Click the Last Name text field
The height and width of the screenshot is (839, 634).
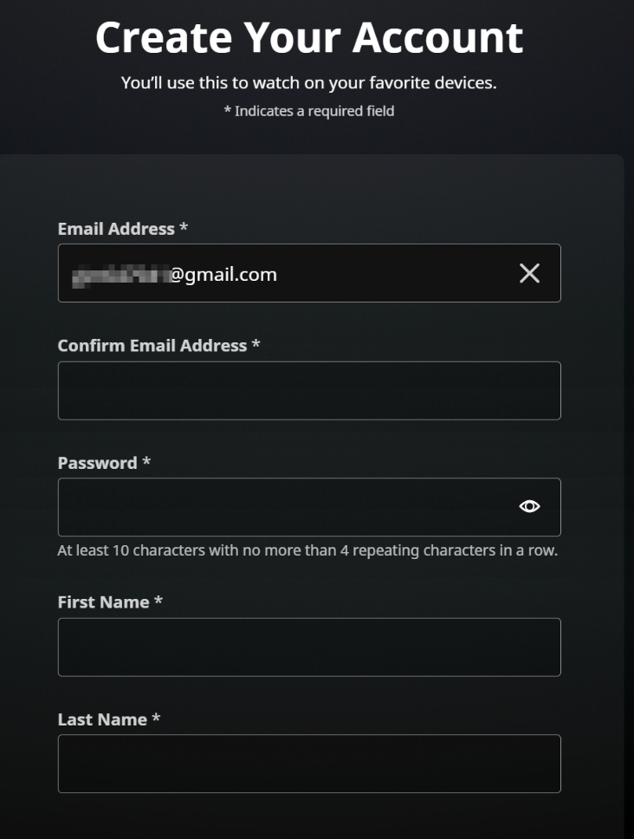(x=309, y=764)
